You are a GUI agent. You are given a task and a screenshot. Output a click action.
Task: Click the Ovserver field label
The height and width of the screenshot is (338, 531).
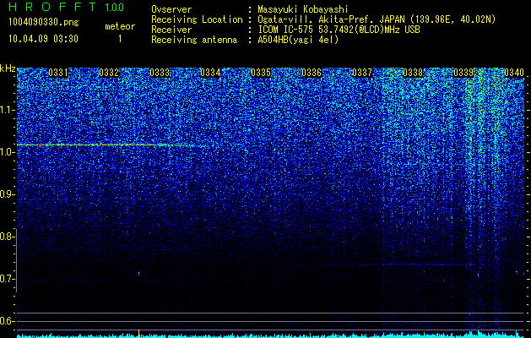click(171, 9)
